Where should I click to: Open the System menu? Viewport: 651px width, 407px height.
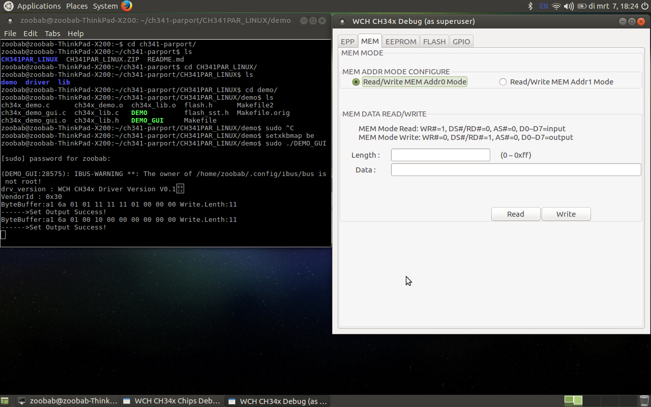(105, 6)
